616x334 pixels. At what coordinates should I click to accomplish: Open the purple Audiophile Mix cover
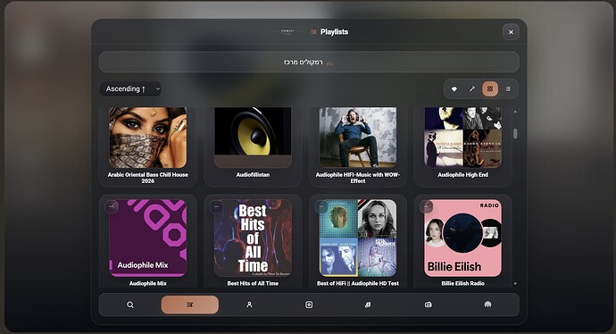[x=147, y=238]
